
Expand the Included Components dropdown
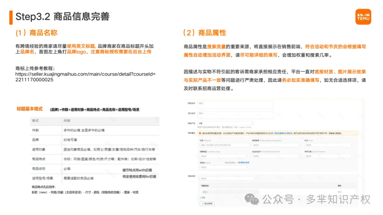click(277, 156)
